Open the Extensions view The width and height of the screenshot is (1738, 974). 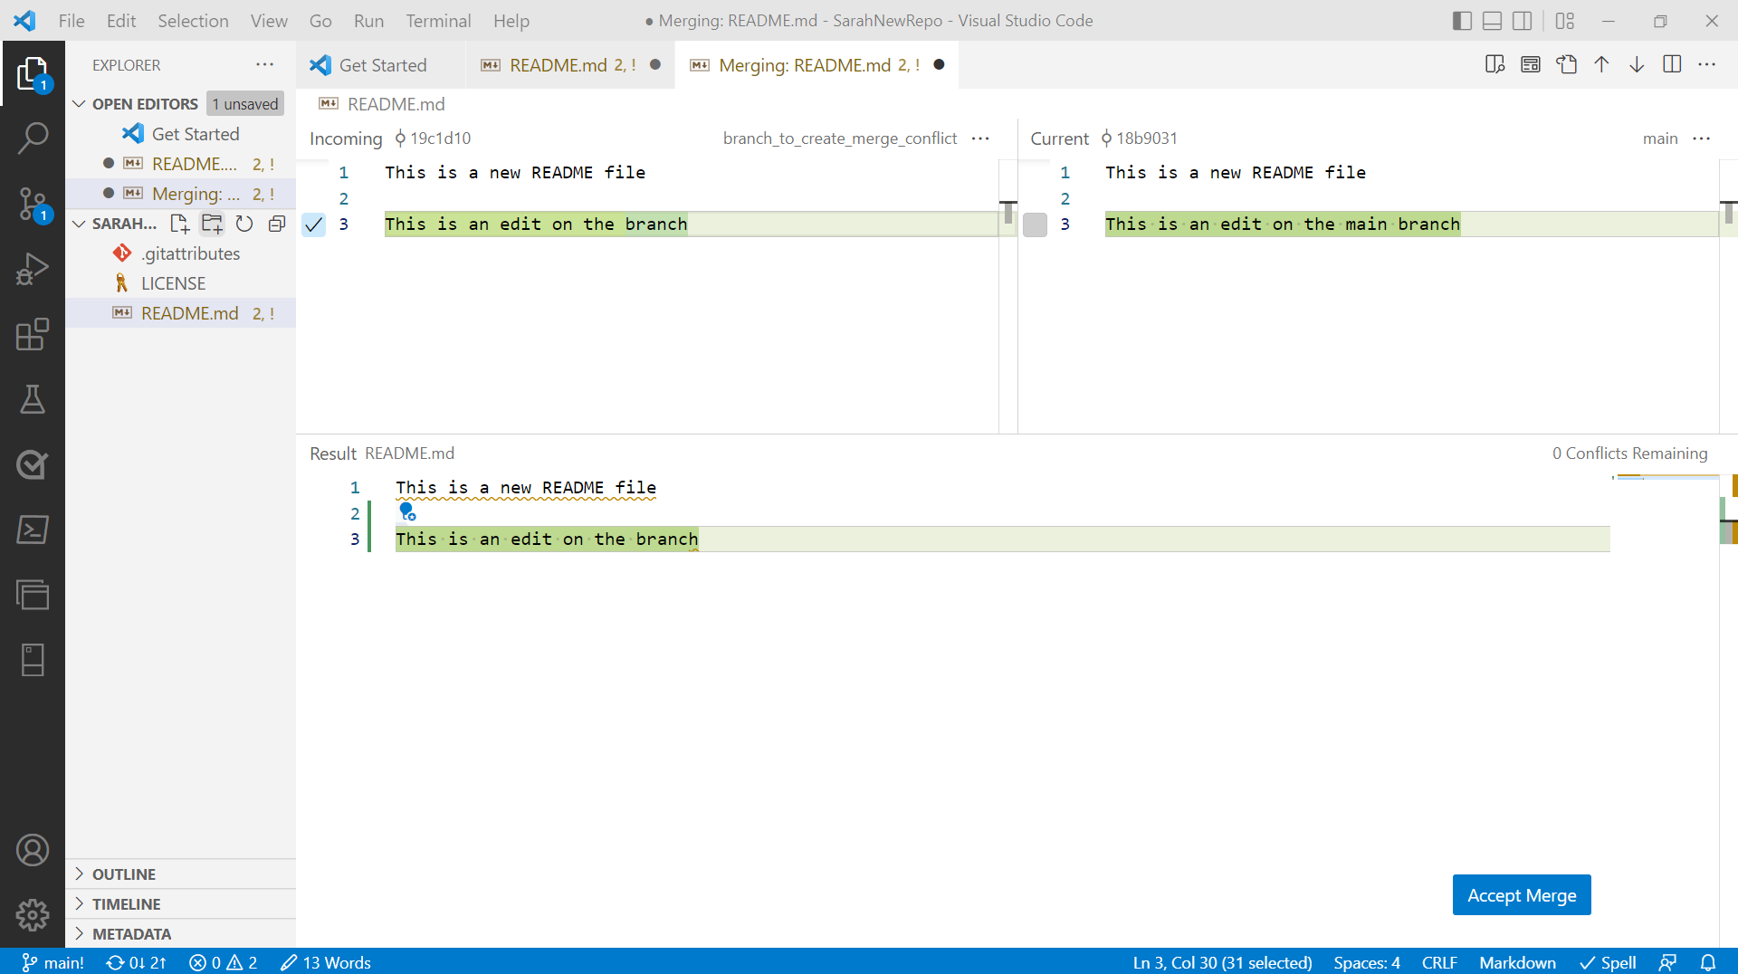click(x=33, y=335)
